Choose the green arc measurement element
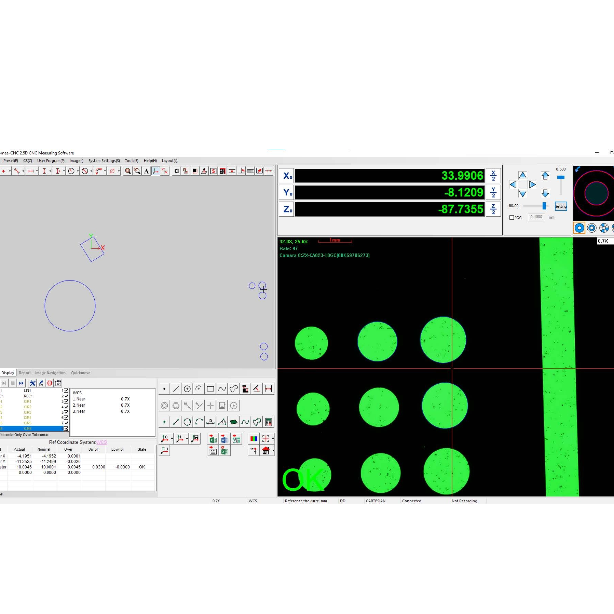Screen dimensions: 614x614 pyautogui.click(x=199, y=422)
